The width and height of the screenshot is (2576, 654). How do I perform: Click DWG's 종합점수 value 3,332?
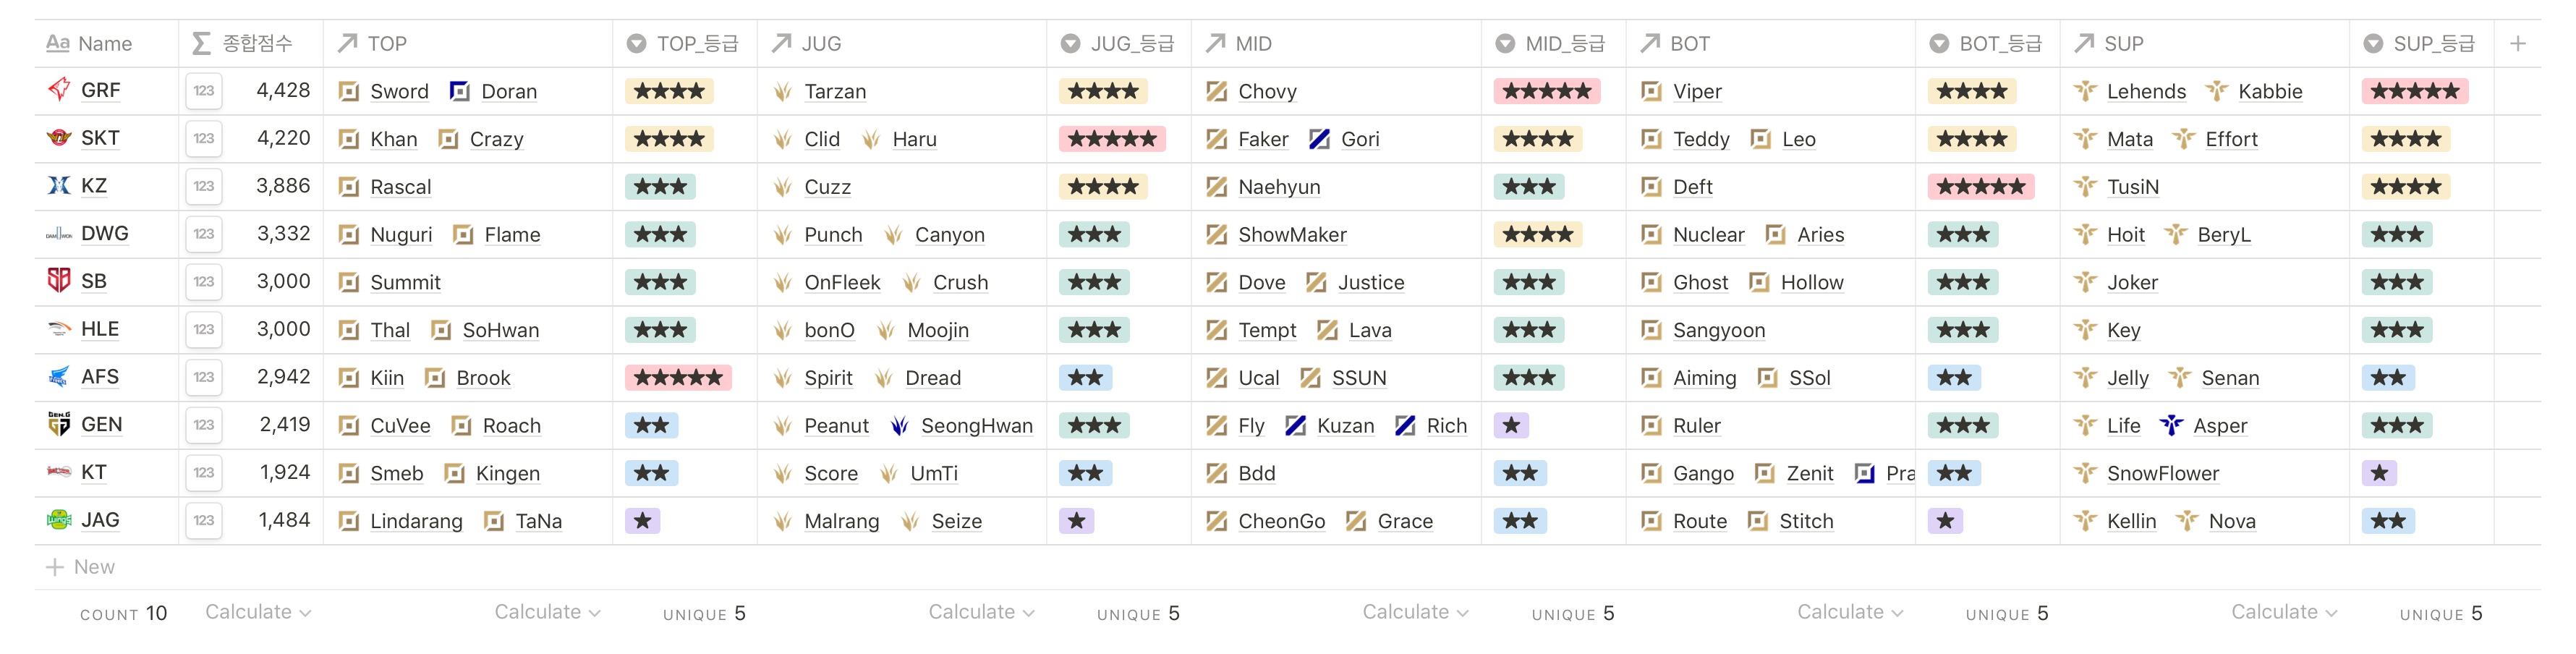[283, 234]
